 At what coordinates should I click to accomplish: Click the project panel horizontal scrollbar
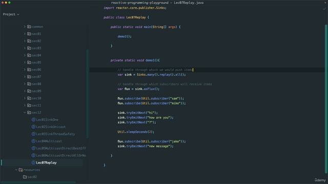38,182
